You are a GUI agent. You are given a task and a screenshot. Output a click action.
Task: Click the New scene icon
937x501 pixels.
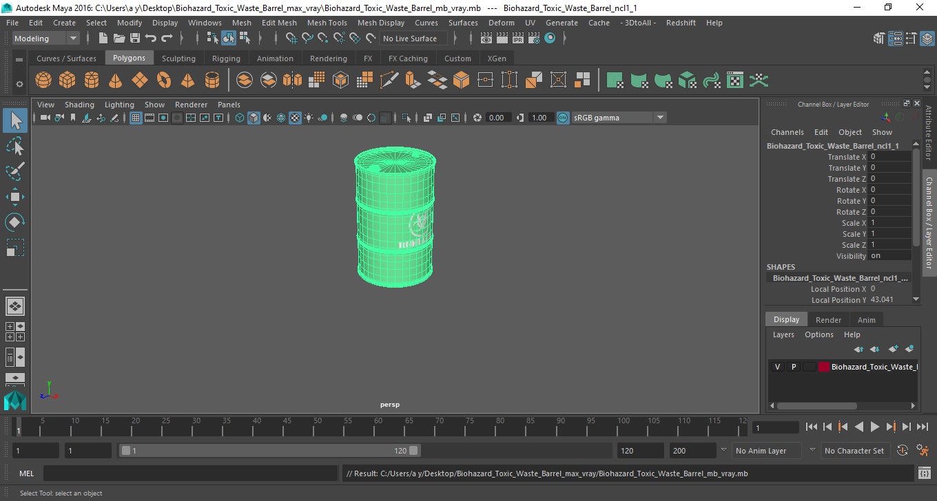(103, 39)
